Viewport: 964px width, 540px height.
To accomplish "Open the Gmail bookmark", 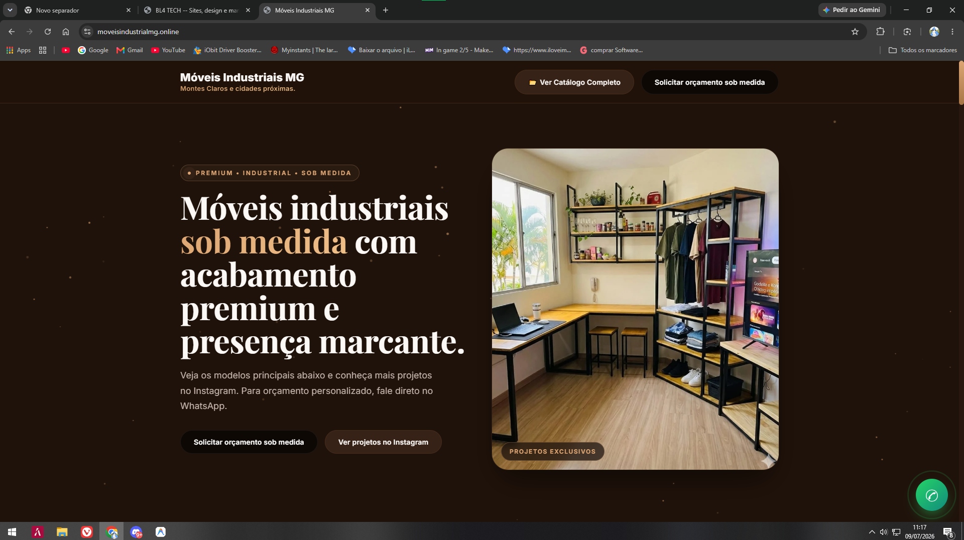I will click(x=130, y=50).
